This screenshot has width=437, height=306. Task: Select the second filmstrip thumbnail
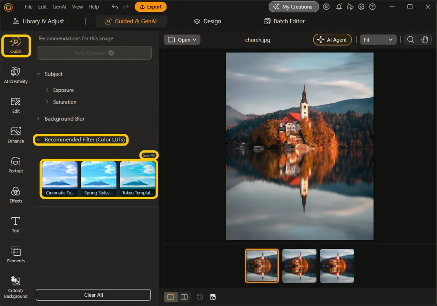[299, 266]
